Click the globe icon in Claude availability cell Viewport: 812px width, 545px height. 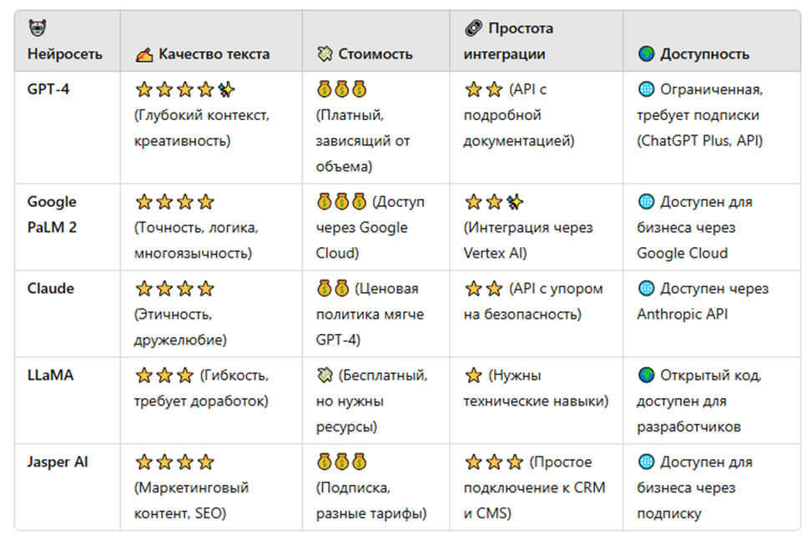pyautogui.click(x=646, y=290)
